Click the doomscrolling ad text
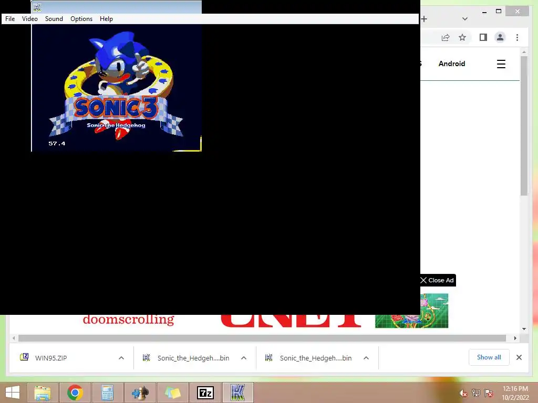538x403 pixels. pyautogui.click(x=128, y=320)
